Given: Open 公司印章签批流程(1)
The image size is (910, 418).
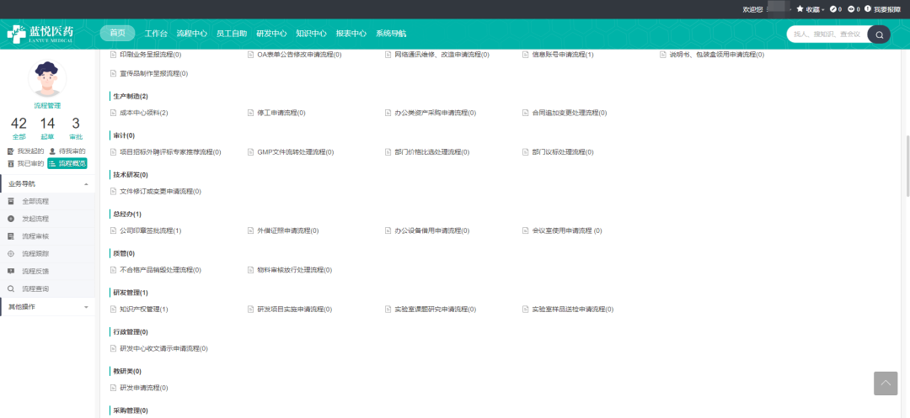Looking at the screenshot, I should tap(150, 230).
